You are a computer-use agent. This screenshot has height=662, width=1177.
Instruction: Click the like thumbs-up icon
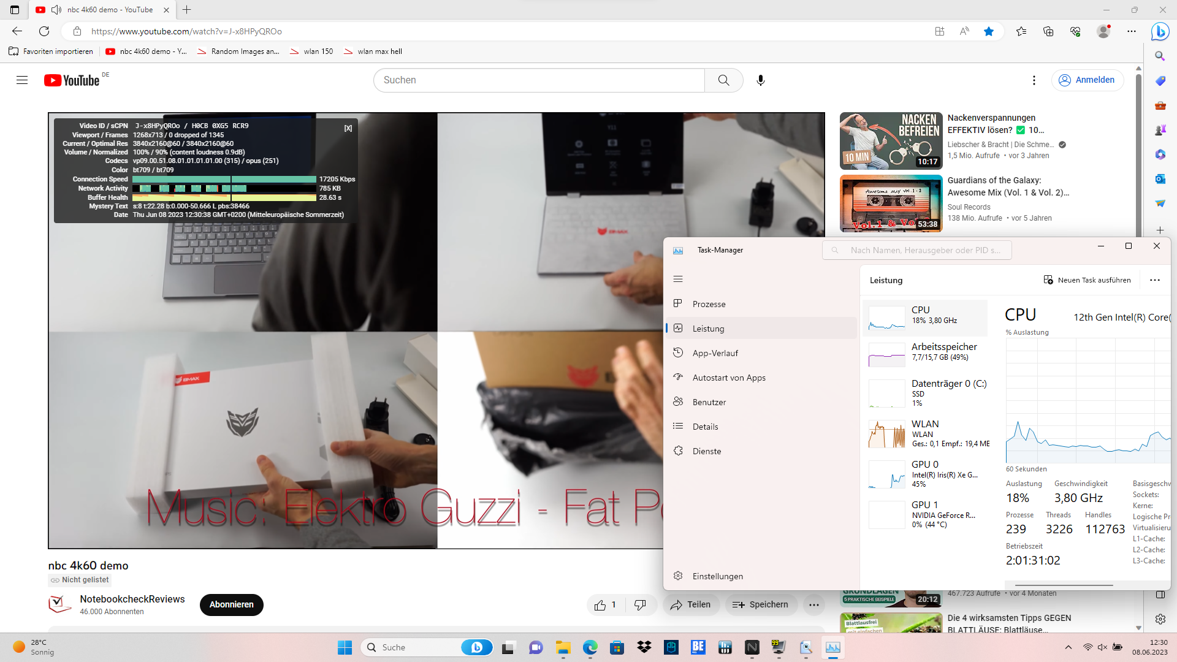tap(600, 605)
